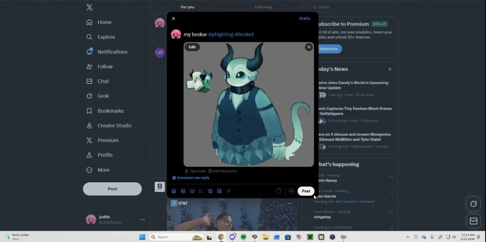Image resolution: width=486 pixels, height=242 pixels.
Task: Click the Strickland trending link
Action: [x=367, y=201]
